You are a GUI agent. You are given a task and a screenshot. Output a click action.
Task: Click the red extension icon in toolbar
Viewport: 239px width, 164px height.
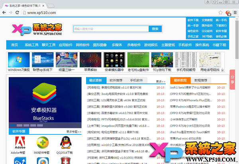pos(228,13)
